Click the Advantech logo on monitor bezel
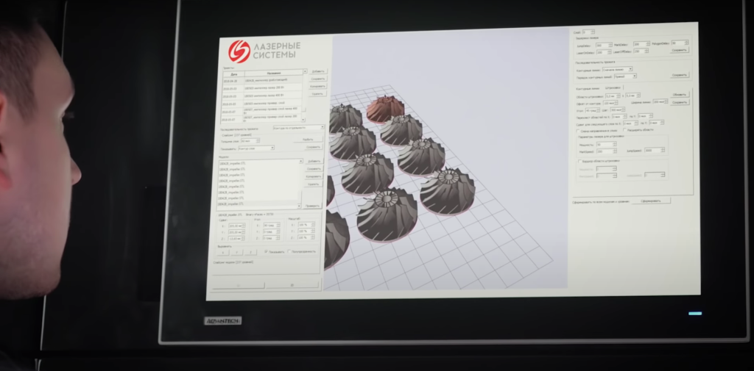This screenshot has width=754, height=371. (x=222, y=320)
